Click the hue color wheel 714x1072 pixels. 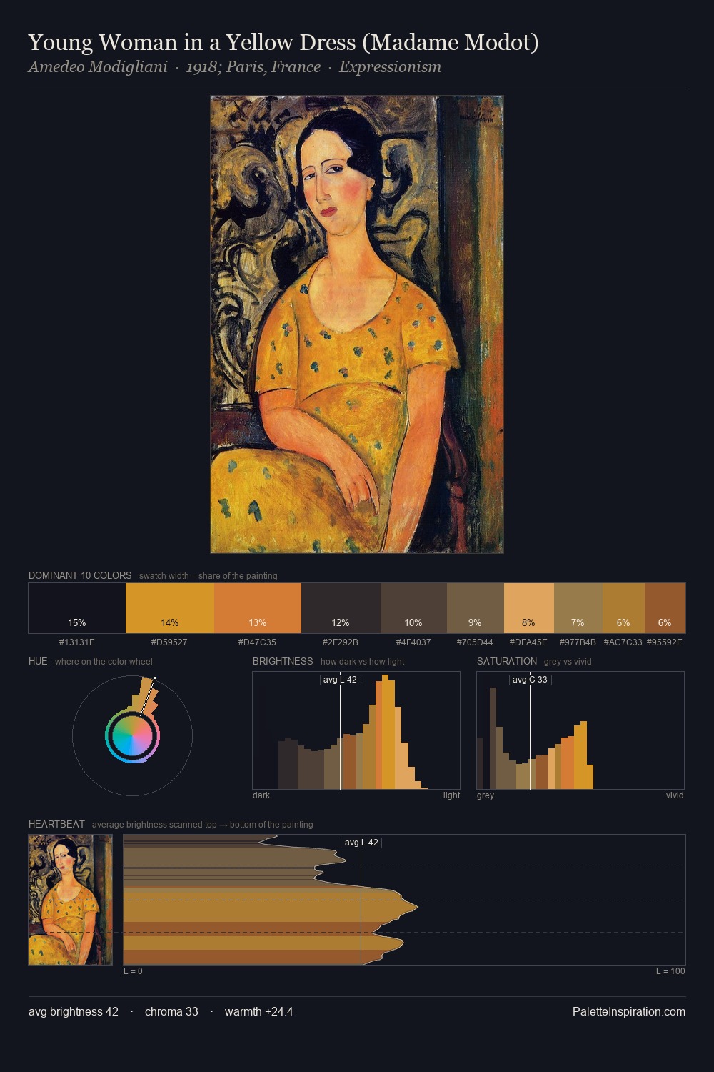[x=132, y=735]
